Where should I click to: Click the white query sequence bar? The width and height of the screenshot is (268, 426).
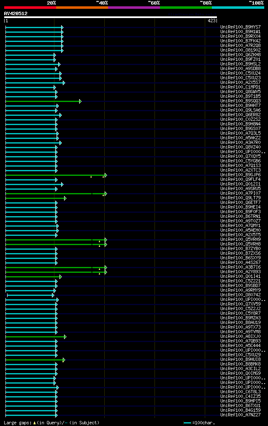click(110, 17)
